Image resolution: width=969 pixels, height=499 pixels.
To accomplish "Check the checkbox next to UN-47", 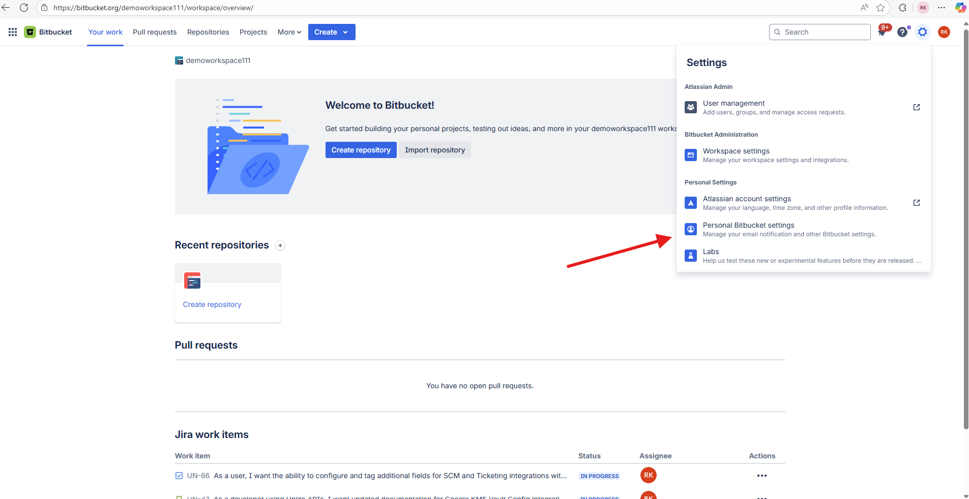I will coord(179,496).
